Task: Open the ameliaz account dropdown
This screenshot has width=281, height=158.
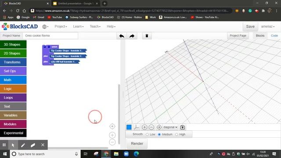Action: (268, 26)
